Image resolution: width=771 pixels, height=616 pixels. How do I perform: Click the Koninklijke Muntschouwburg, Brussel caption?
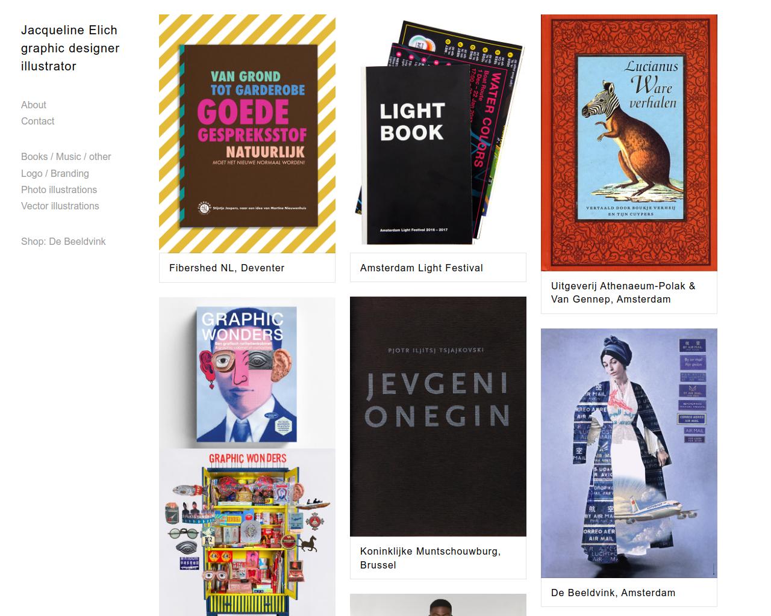point(430,558)
